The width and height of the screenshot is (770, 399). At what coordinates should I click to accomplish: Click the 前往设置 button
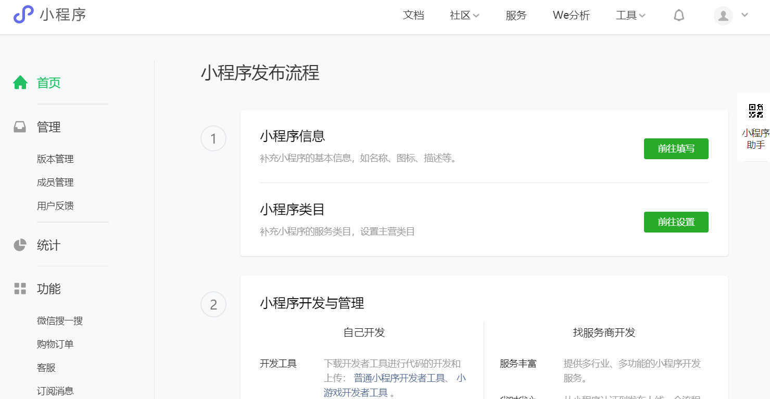tap(676, 222)
